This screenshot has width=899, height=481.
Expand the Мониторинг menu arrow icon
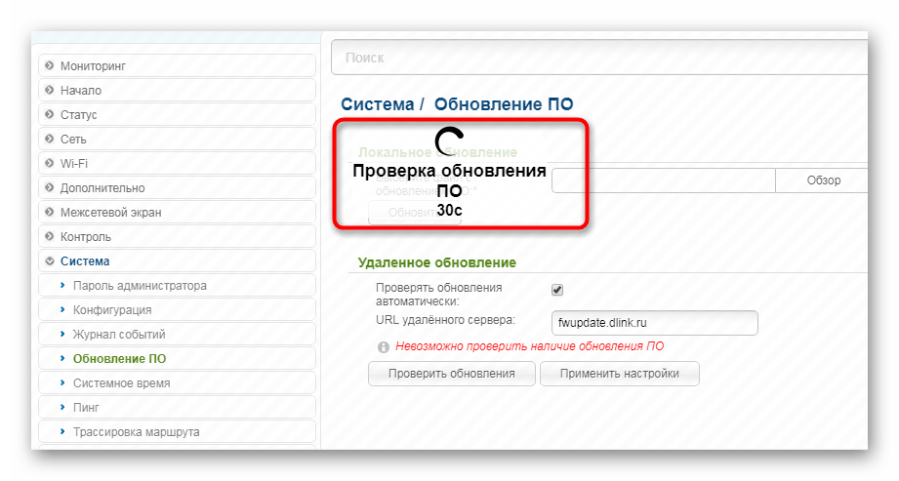50,65
